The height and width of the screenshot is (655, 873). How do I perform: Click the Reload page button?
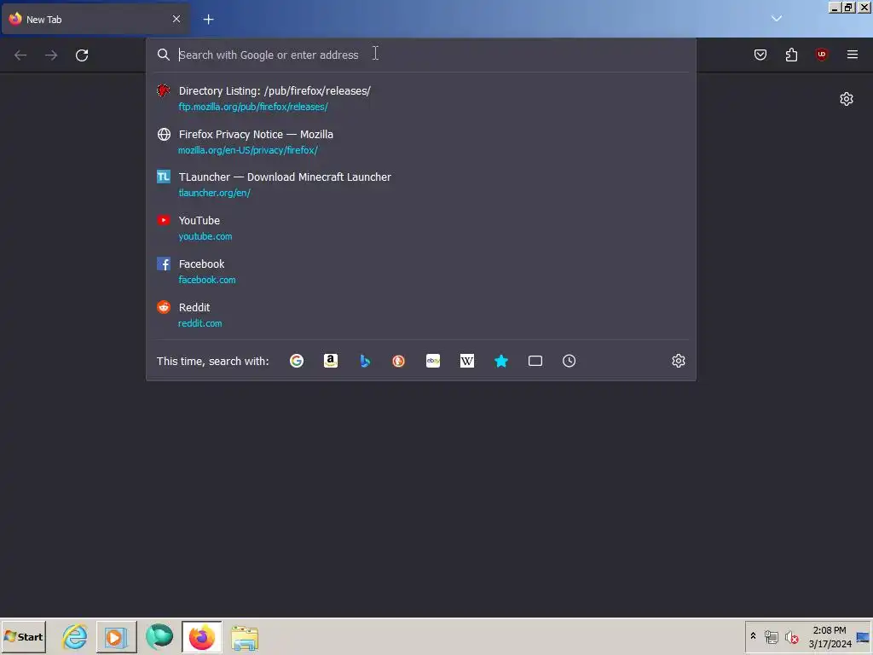pyautogui.click(x=82, y=55)
